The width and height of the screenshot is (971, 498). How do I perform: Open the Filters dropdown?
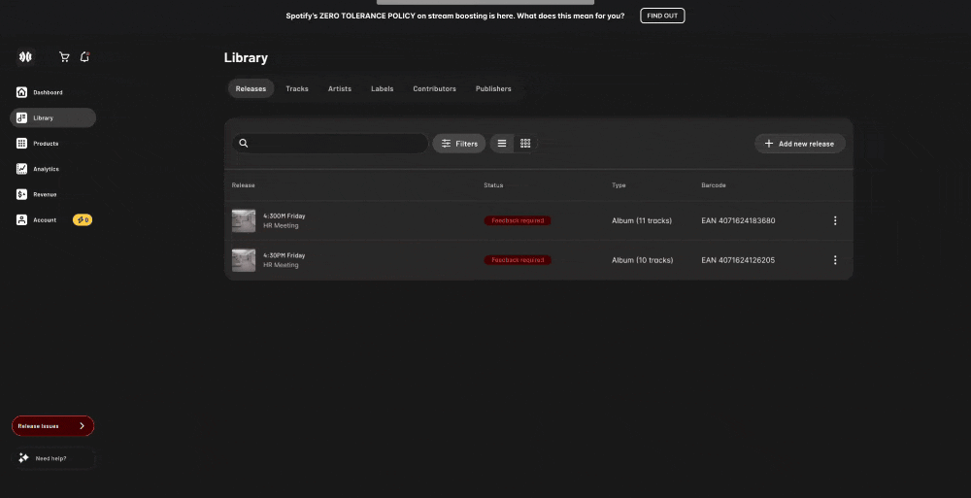pos(459,143)
